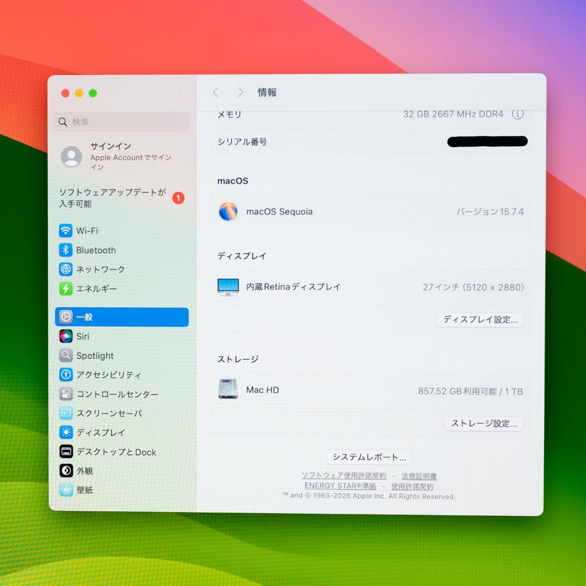
Task: Open Wi-Fi settings from the sidebar
Action: pyautogui.click(x=66, y=231)
